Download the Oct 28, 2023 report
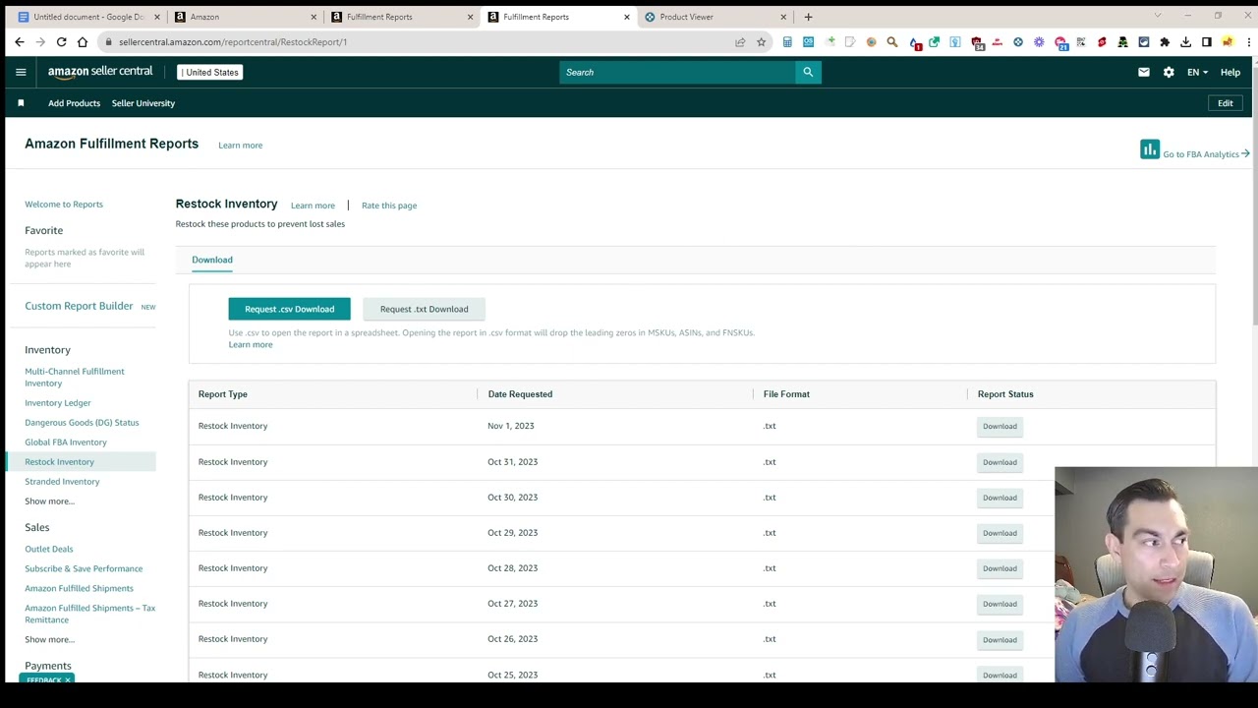This screenshot has width=1258, height=708. 1000,568
